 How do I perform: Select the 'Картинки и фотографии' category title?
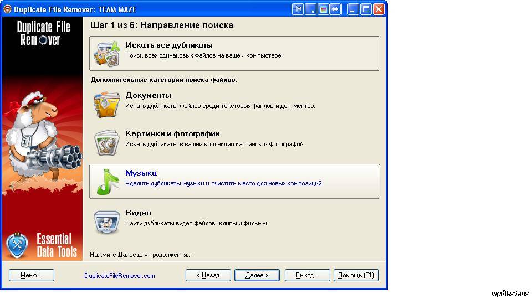(x=173, y=134)
